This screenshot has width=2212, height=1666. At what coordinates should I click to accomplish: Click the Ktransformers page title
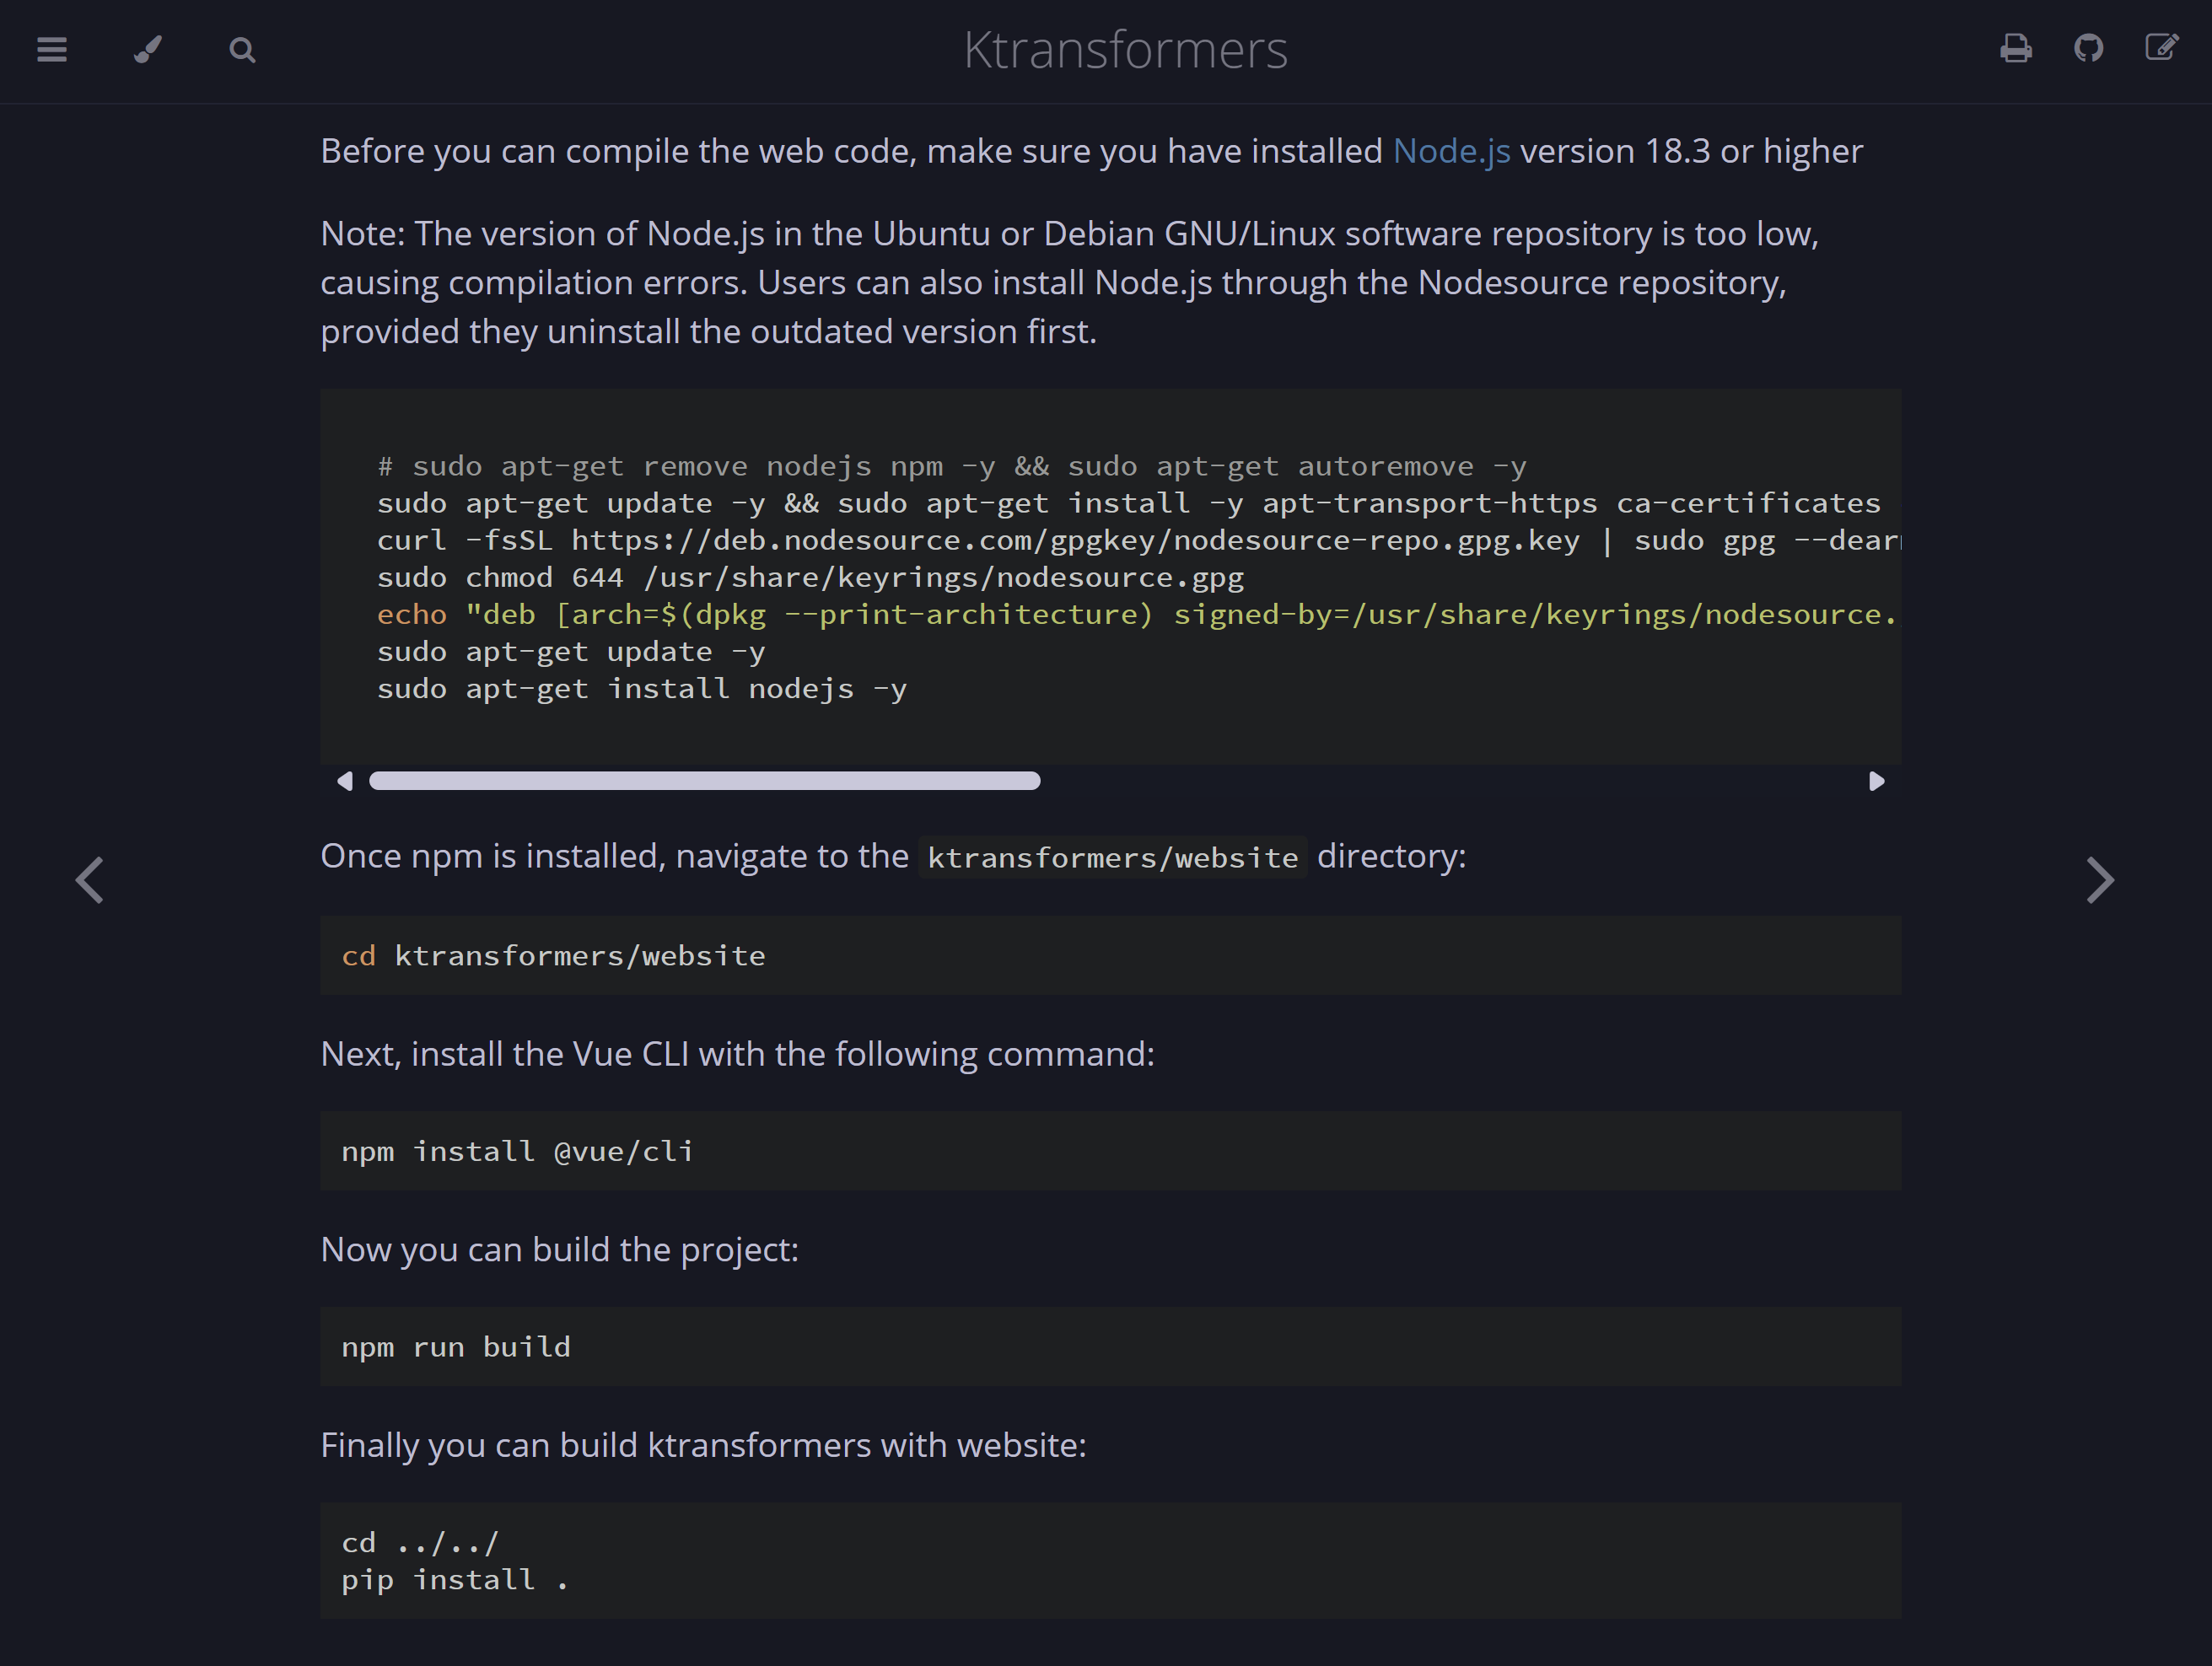pos(1125,50)
